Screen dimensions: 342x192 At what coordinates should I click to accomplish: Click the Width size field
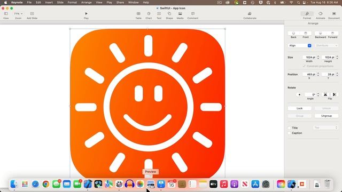309,57
